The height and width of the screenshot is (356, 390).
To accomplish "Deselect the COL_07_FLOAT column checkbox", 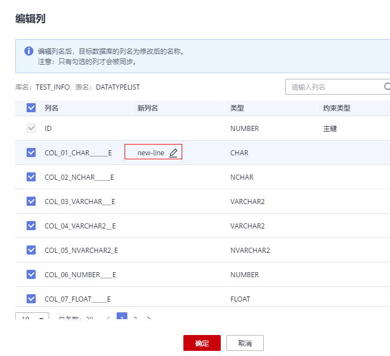I will click(31, 299).
